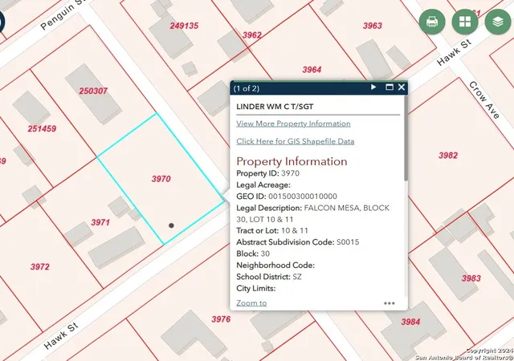The image size is (514, 361).
Task: Click parcel 3984 on the map
Action: click(x=410, y=322)
